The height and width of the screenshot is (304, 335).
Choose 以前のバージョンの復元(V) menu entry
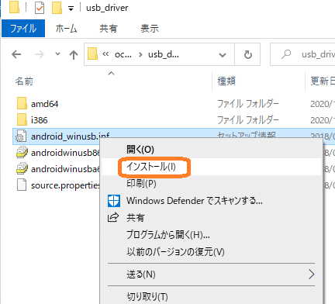pos(212,251)
